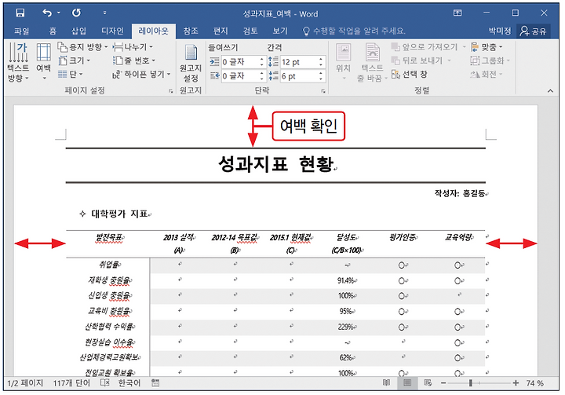Increase the left indent with up stepper

(x=262, y=59)
